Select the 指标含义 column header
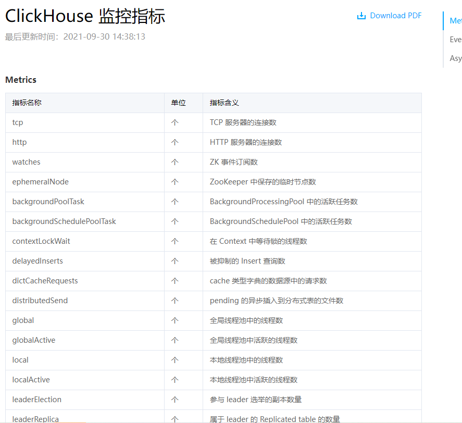This screenshot has height=423, width=462. click(x=222, y=103)
